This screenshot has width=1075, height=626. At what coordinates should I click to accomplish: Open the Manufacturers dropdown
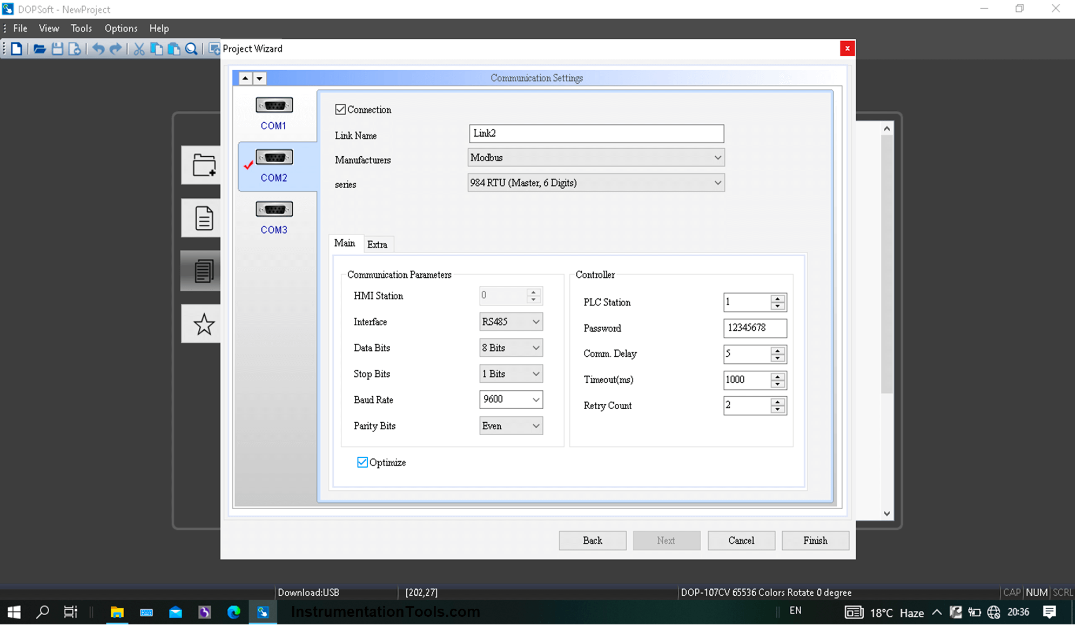(x=717, y=157)
